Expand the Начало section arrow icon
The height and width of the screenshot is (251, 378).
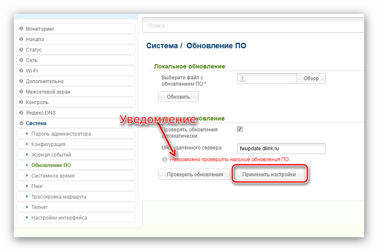tap(21, 39)
